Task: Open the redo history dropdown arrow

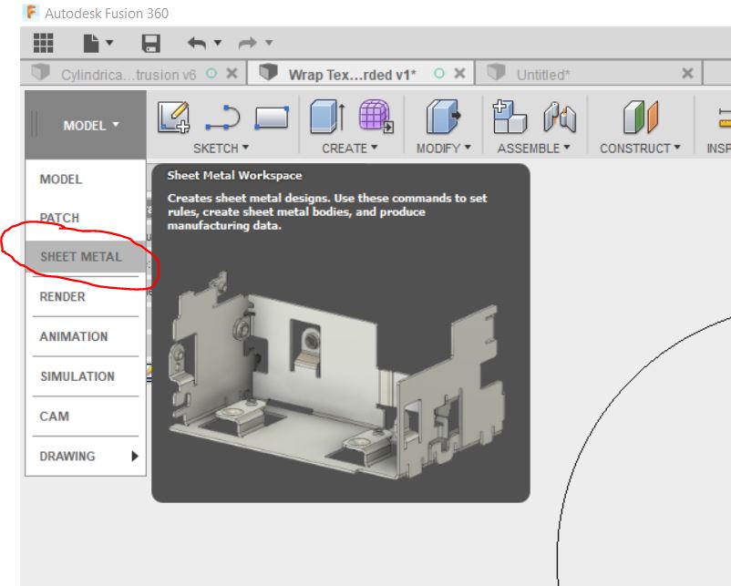Action: pyautogui.click(x=269, y=43)
